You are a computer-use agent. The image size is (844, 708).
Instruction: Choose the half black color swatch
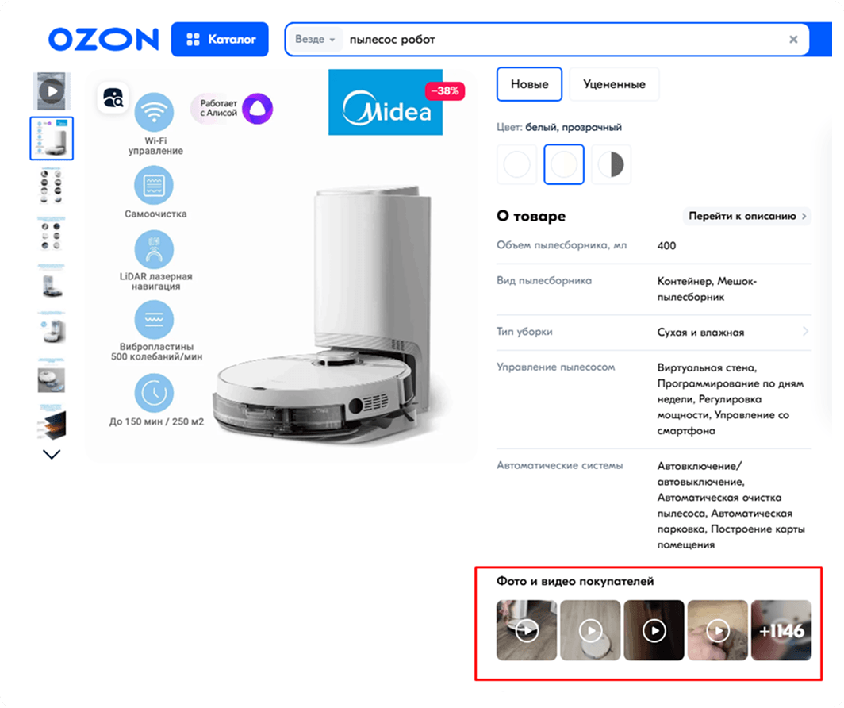click(612, 164)
